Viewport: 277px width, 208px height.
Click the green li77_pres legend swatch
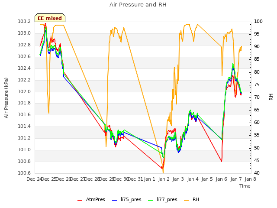(150, 200)
